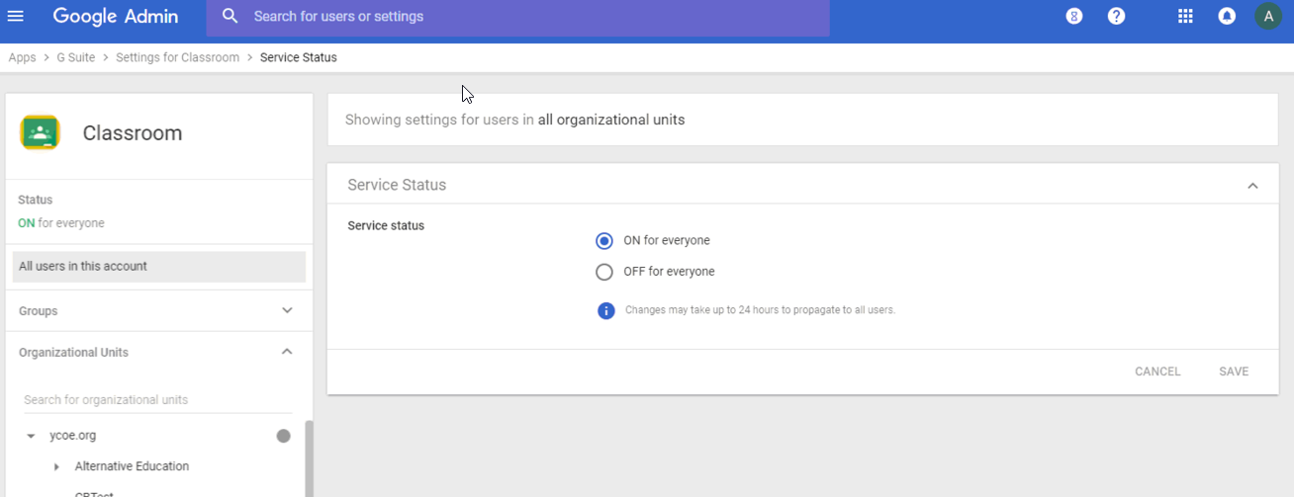The width and height of the screenshot is (1294, 497).
Task: Expand the Alternative Education arrow
Action: (x=56, y=466)
